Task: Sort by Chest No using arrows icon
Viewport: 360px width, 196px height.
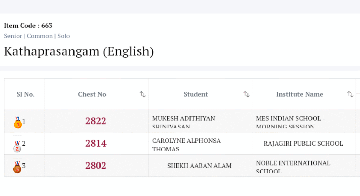Action: (142, 94)
